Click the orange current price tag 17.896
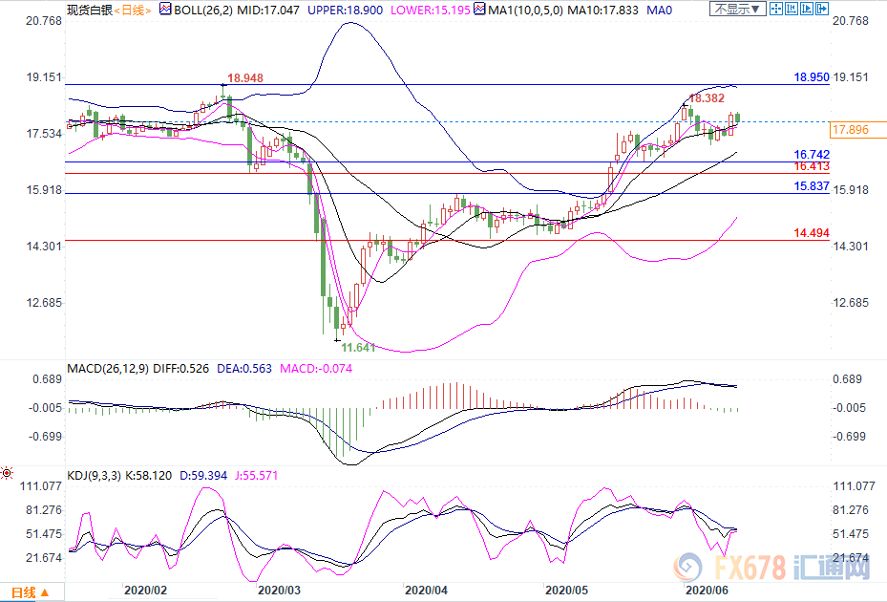The width and height of the screenshot is (887, 602). click(857, 130)
